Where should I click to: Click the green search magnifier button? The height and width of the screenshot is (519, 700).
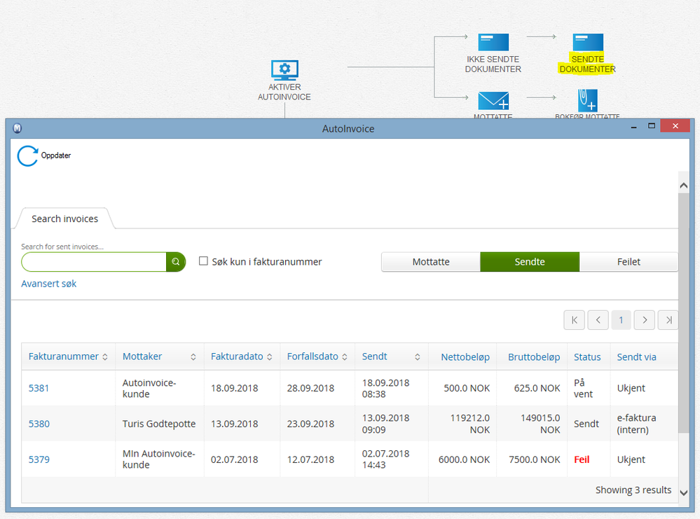[x=176, y=262]
